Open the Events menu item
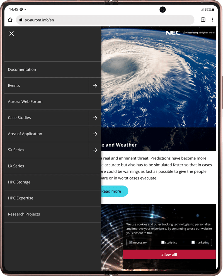 coord(47,86)
